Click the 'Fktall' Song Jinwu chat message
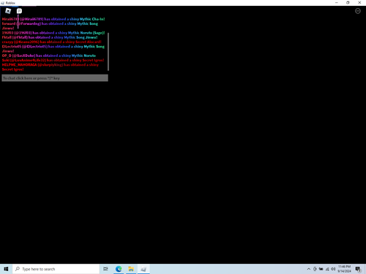 [x=50, y=37]
